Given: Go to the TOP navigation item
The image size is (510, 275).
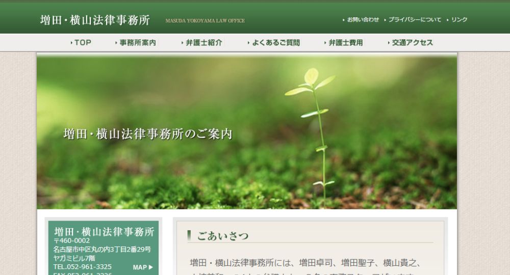Looking at the screenshot, I should 82,43.
